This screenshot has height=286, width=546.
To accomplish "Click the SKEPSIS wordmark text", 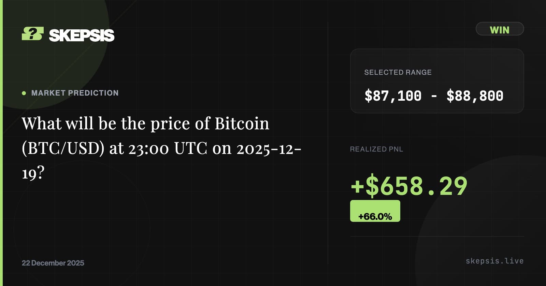I will click(82, 35).
